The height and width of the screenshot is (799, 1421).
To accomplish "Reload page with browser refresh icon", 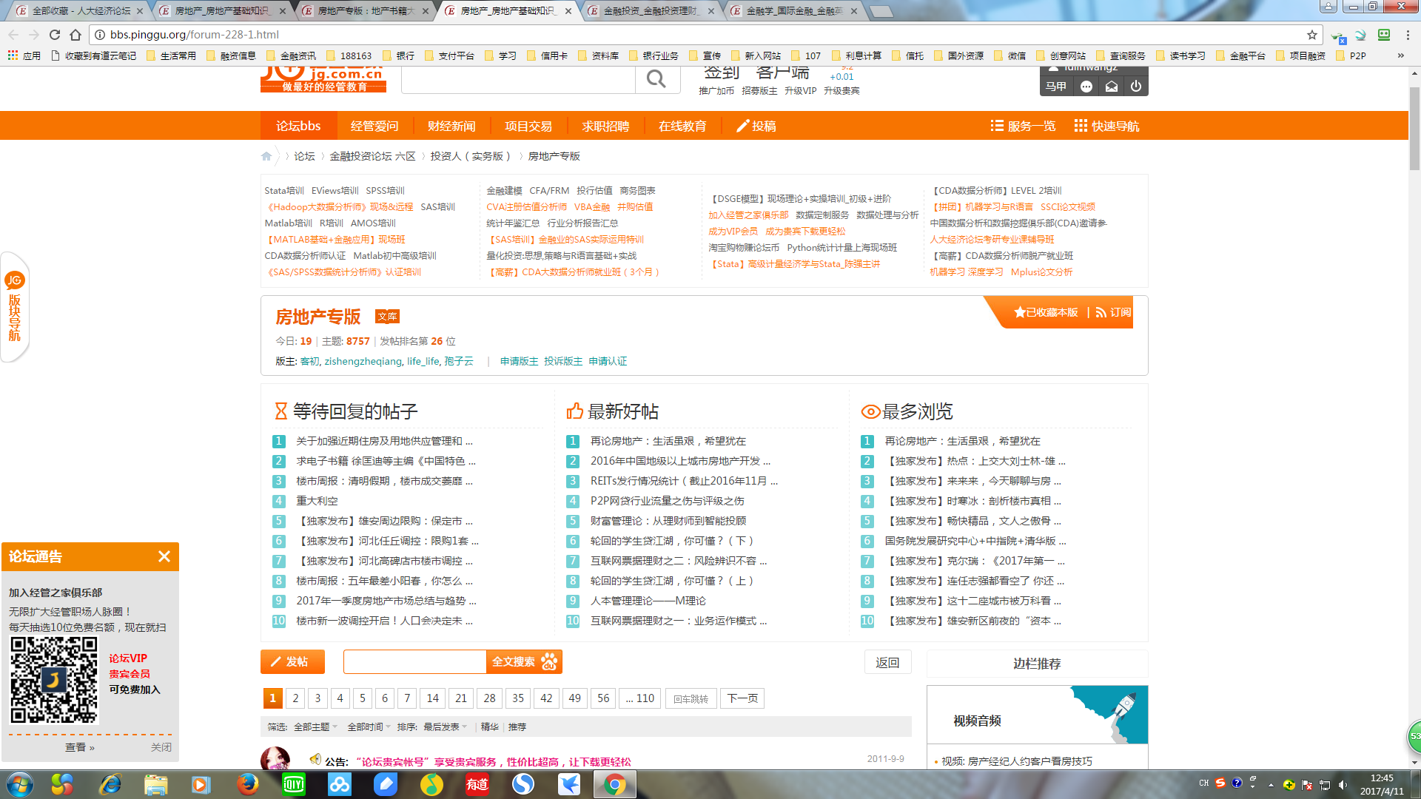I will (55, 35).
